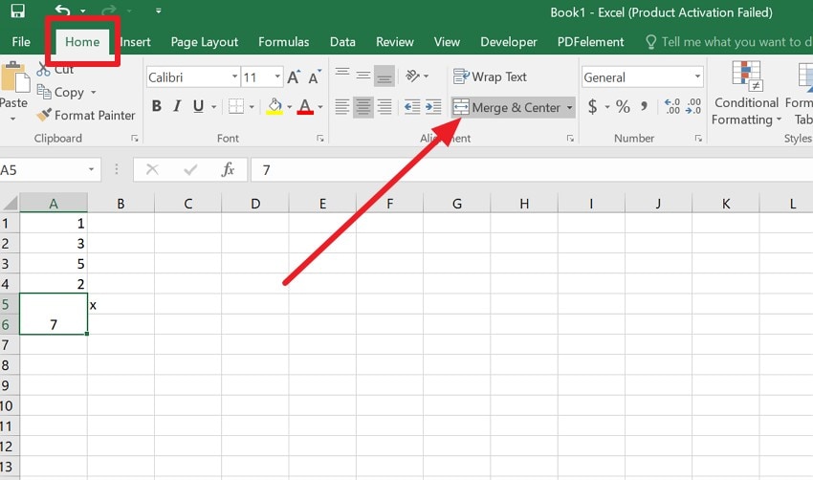Open the Developer tab
The image size is (813, 480).
pos(509,42)
